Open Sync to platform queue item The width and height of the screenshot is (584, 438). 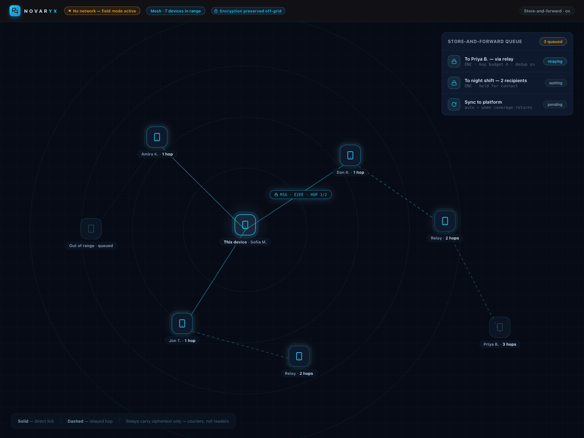[x=507, y=104]
